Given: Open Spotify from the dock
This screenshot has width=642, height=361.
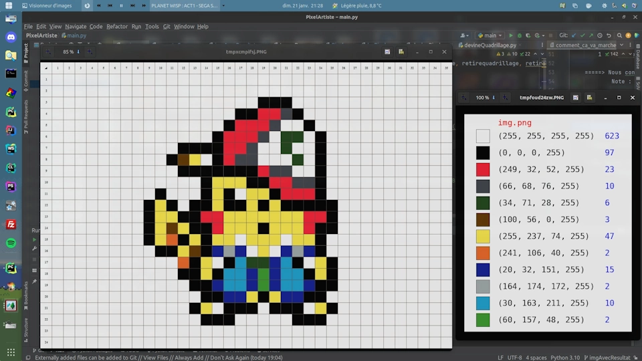Looking at the screenshot, I should pos(11,243).
